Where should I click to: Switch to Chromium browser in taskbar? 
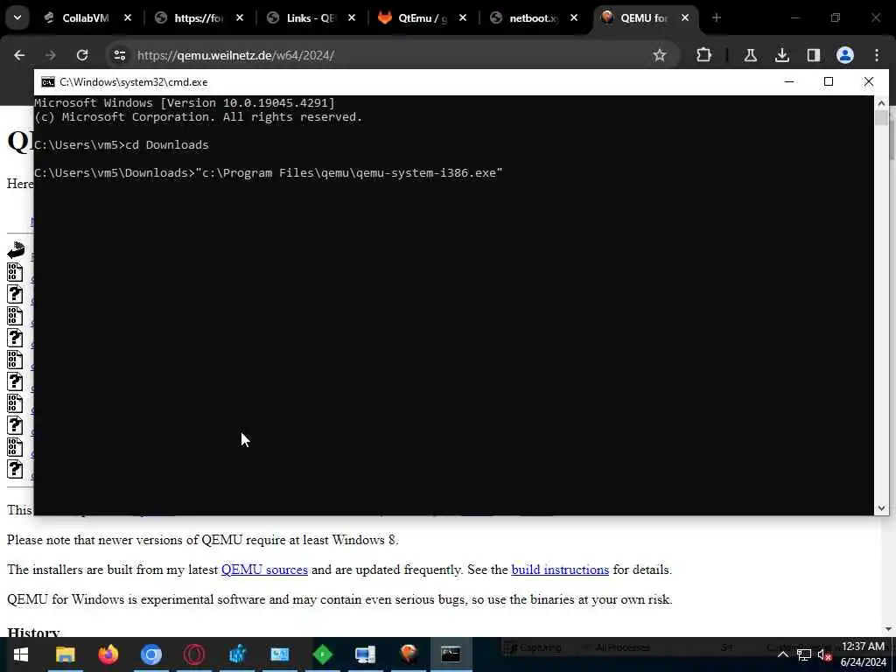[x=150, y=654]
